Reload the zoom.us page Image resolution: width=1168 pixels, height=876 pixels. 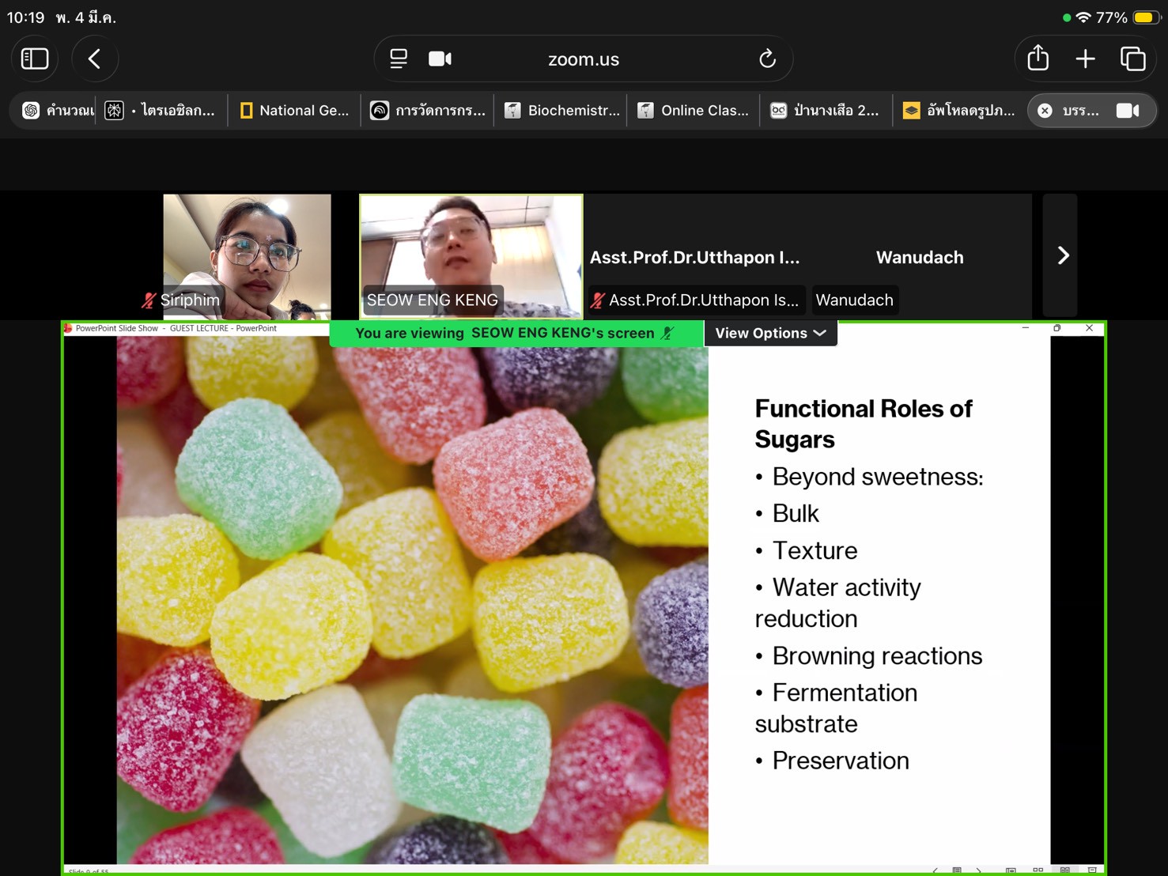pos(766,59)
